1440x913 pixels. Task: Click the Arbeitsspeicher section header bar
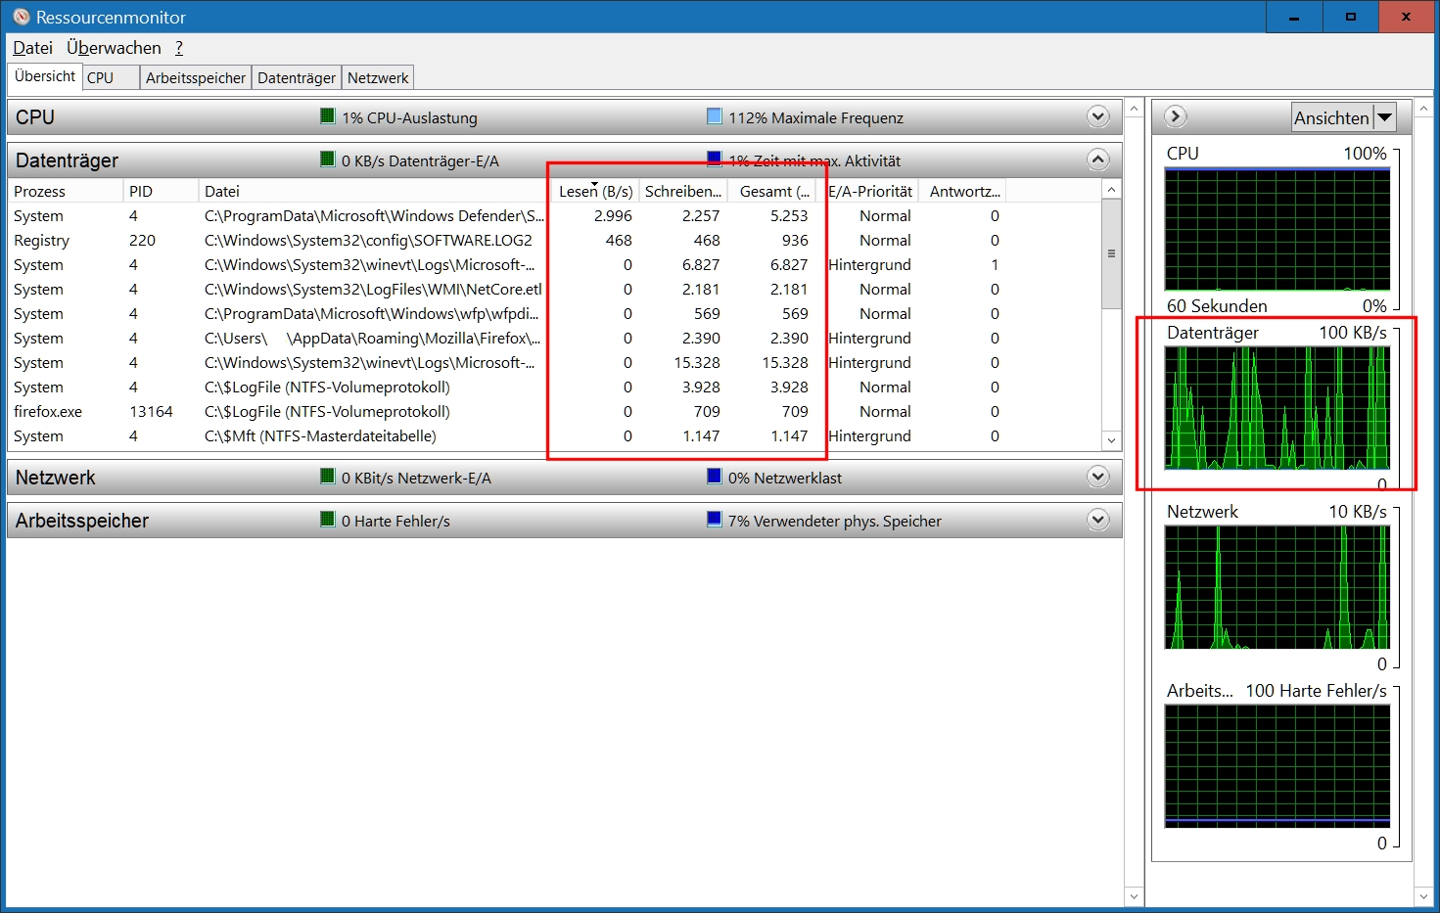564,520
